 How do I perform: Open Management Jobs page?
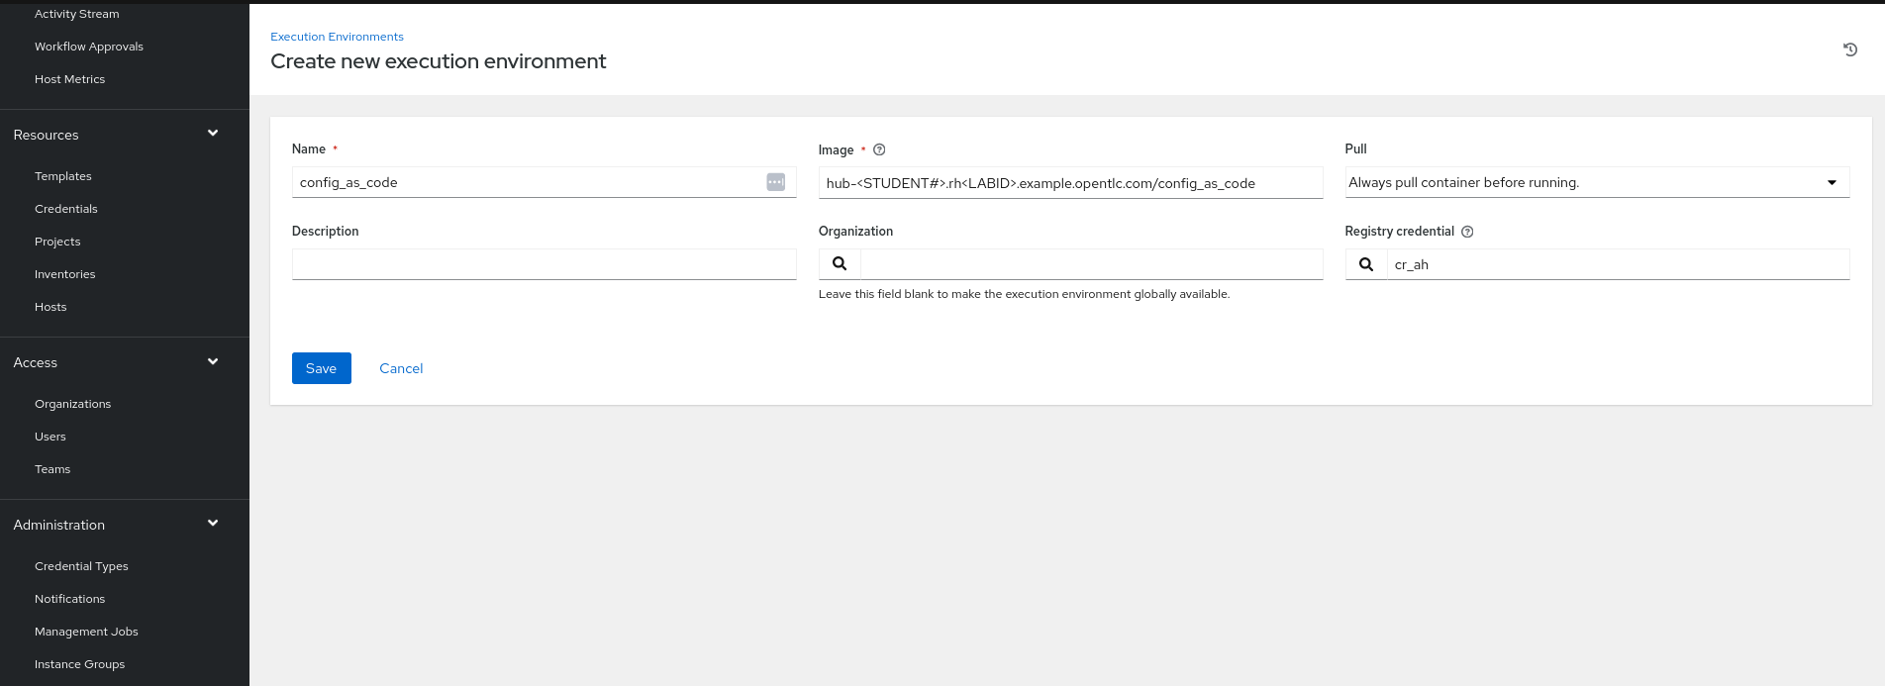(86, 632)
